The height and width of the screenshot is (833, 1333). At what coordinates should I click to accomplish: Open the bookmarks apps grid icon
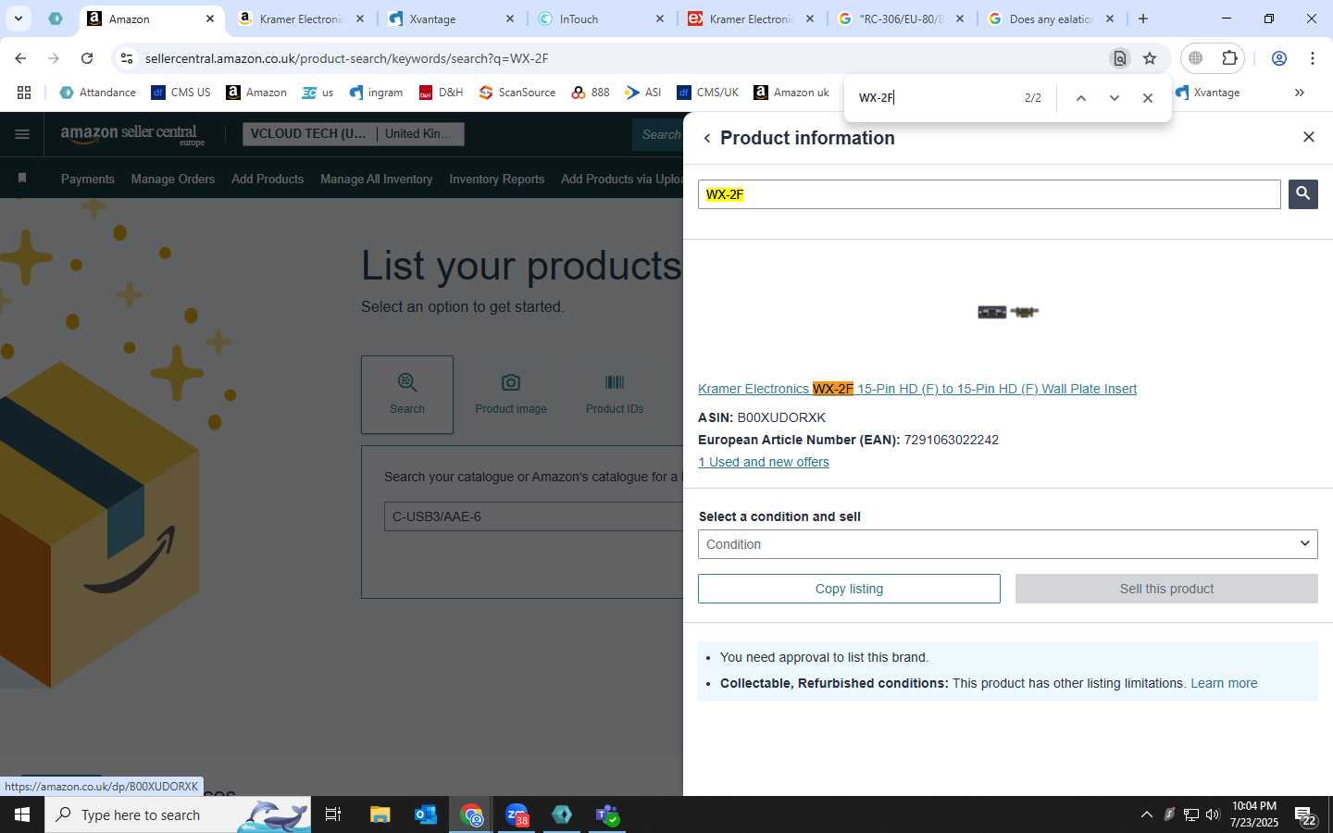[x=24, y=93]
